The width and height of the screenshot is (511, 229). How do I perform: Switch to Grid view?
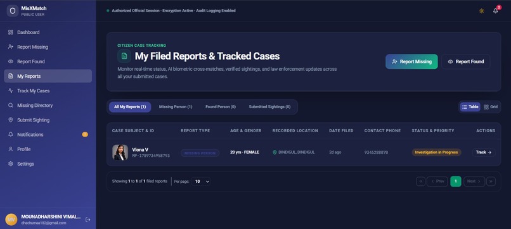click(x=491, y=107)
